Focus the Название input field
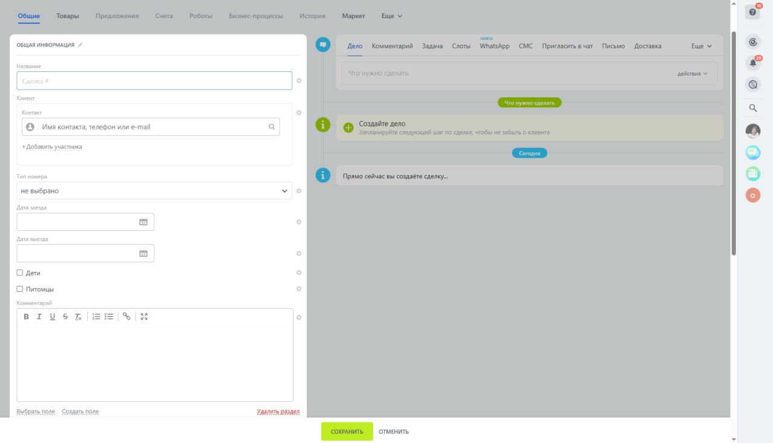The image size is (773, 443). tap(155, 81)
